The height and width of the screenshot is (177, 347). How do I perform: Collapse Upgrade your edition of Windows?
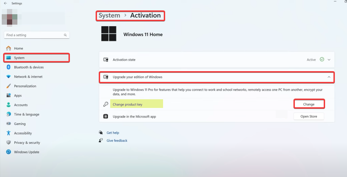point(329,77)
